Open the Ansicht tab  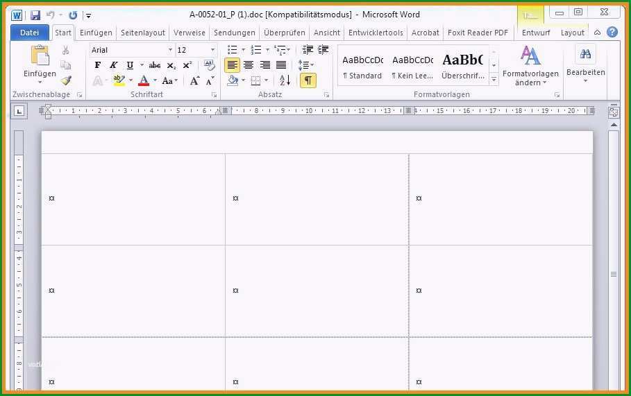pos(327,33)
